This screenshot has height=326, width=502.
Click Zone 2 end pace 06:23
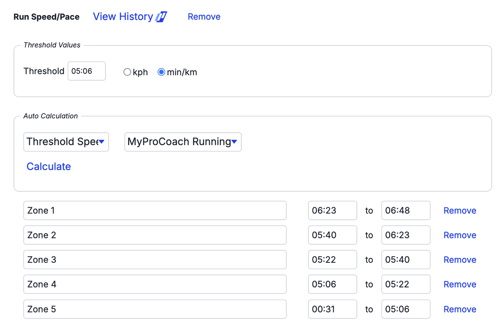click(406, 235)
